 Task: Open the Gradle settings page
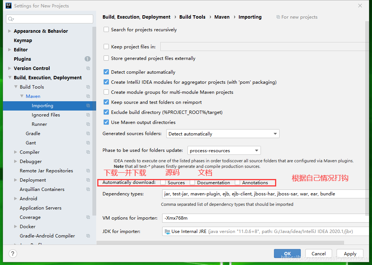click(x=33, y=134)
